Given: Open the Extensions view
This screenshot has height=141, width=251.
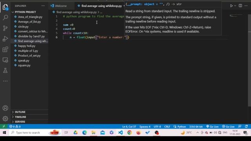Looking at the screenshot, I should [5, 49].
